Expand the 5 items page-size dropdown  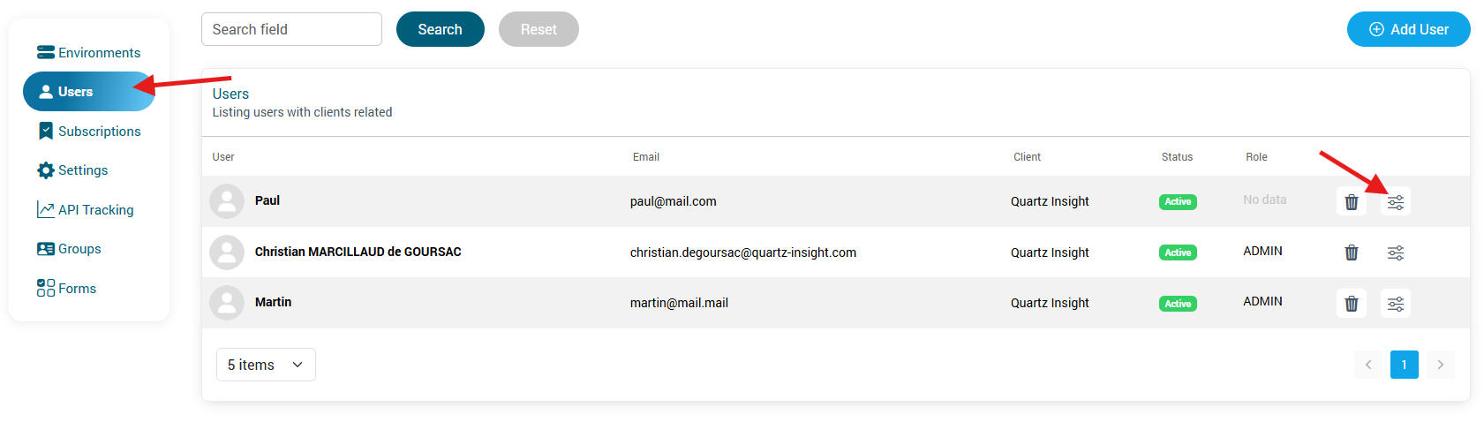pos(266,365)
